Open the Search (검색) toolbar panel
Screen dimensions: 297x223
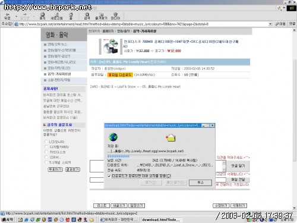[x=87, y=16]
